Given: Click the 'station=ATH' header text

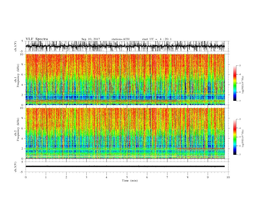Looking at the screenshot, I should point(120,39).
